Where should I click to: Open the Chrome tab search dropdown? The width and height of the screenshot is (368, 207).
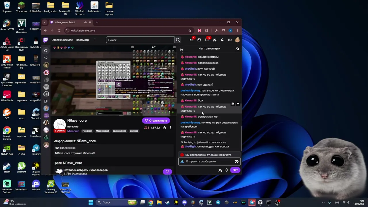pos(45,22)
